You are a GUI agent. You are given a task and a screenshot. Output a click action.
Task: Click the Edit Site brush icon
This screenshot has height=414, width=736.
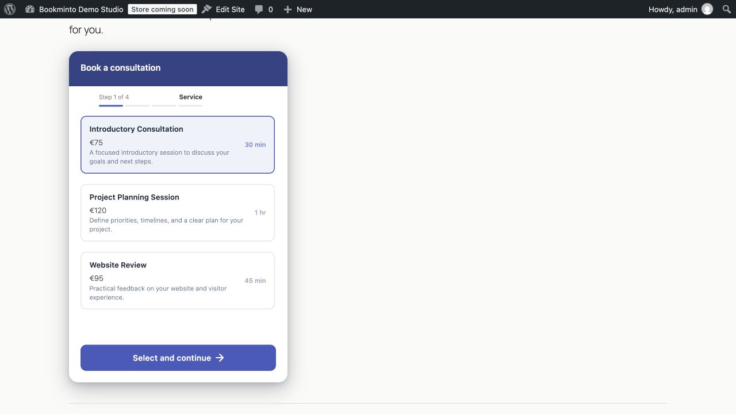pos(207,9)
